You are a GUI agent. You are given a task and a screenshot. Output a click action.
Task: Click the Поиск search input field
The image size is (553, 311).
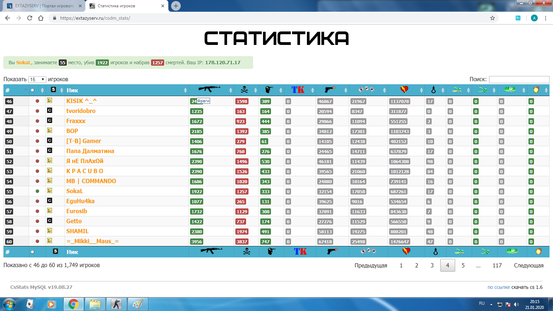[519, 79]
